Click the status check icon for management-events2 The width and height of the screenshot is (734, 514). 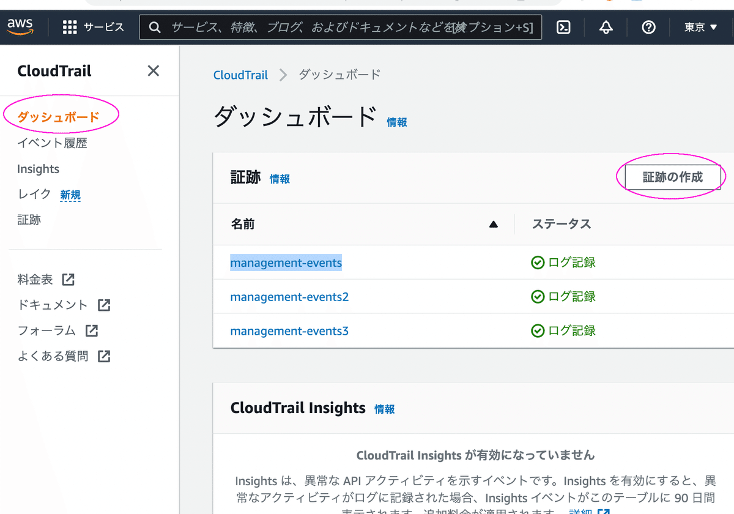pyautogui.click(x=538, y=297)
